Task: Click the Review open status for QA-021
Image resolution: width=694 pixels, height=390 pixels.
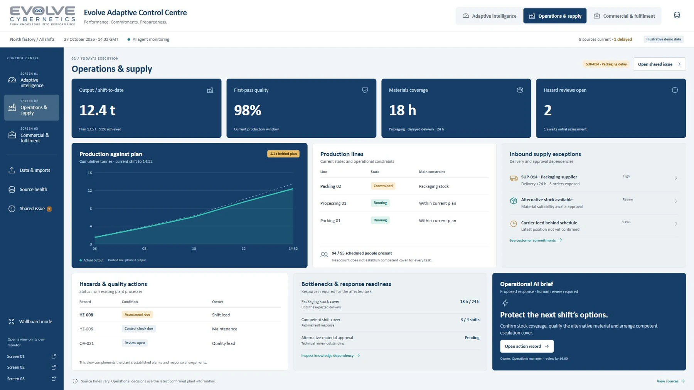Action: [135, 343]
